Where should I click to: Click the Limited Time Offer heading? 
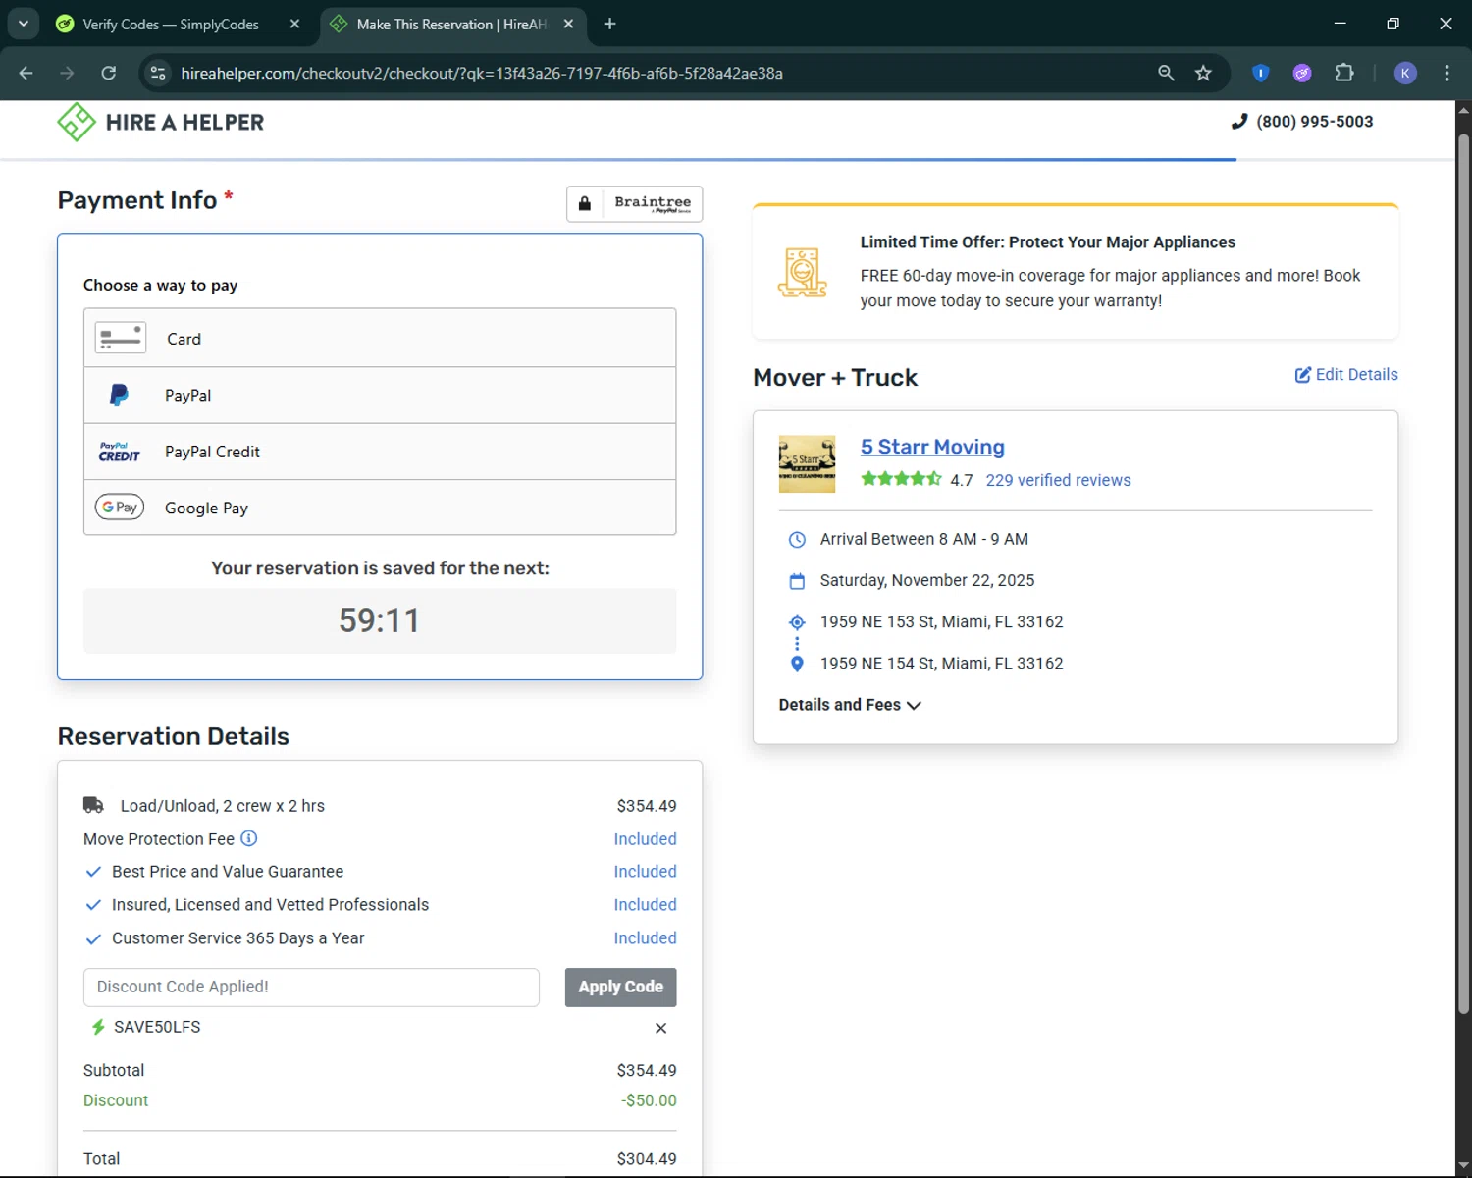pos(1048,242)
